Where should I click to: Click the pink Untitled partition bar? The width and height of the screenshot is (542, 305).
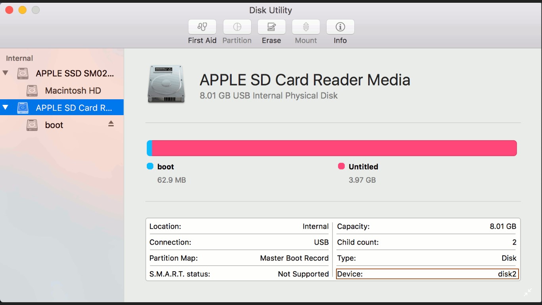[334, 148]
